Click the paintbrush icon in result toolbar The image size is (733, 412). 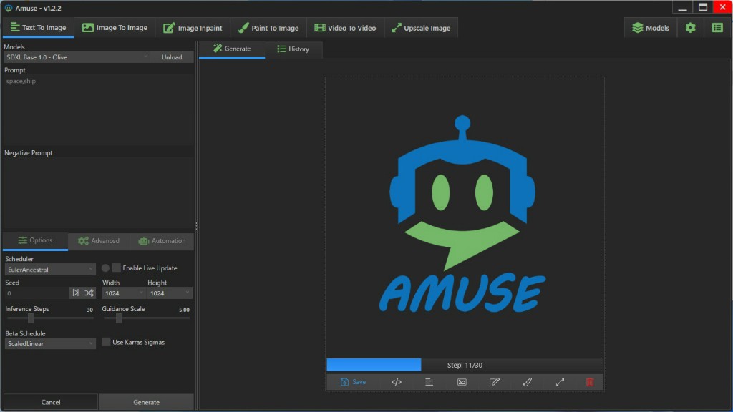coord(527,382)
